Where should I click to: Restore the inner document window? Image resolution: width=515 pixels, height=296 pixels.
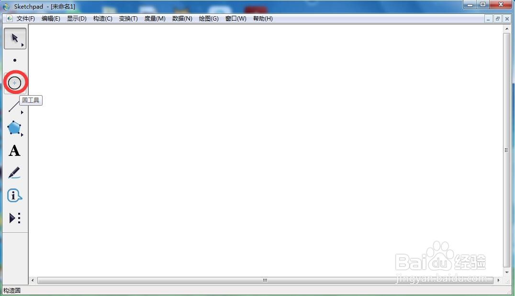pyautogui.click(x=498, y=19)
